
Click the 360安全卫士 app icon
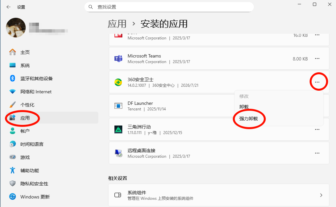[x=118, y=82]
